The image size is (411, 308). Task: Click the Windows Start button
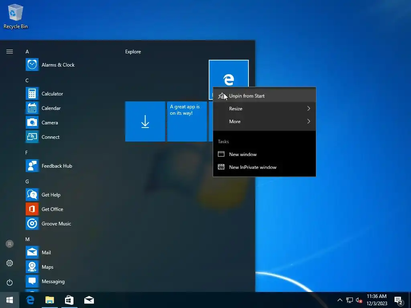pyautogui.click(x=10, y=300)
